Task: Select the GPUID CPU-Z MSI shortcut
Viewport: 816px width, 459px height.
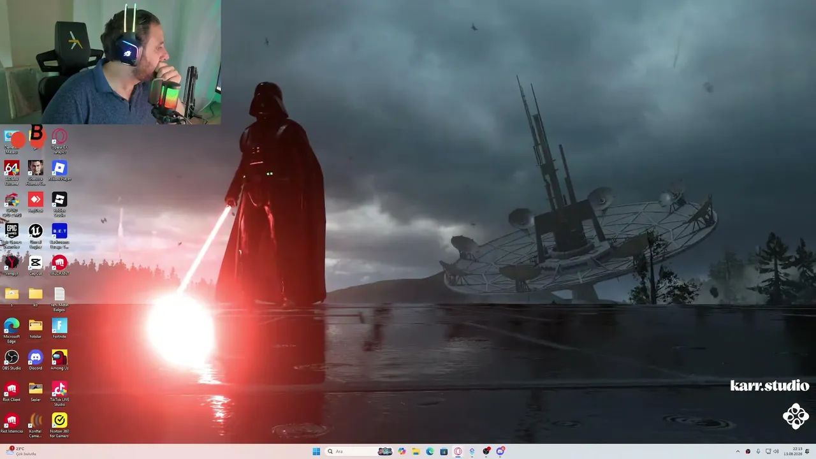Action: 11,204
